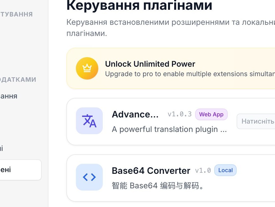This screenshot has height=207, width=275.
Task: Select the Advance... plugin title
Action: [x=135, y=114]
